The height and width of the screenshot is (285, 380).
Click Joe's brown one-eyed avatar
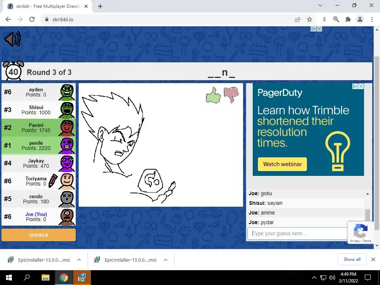point(67,217)
